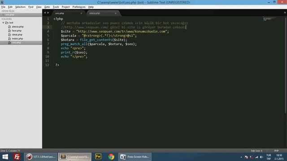Change the Tab Size: 4 setting

257,151
